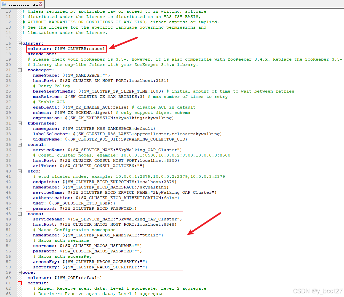Click the 'namespace' /skywalking line
The width and height of the screenshot is (344, 297).
[x=101, y=187]
